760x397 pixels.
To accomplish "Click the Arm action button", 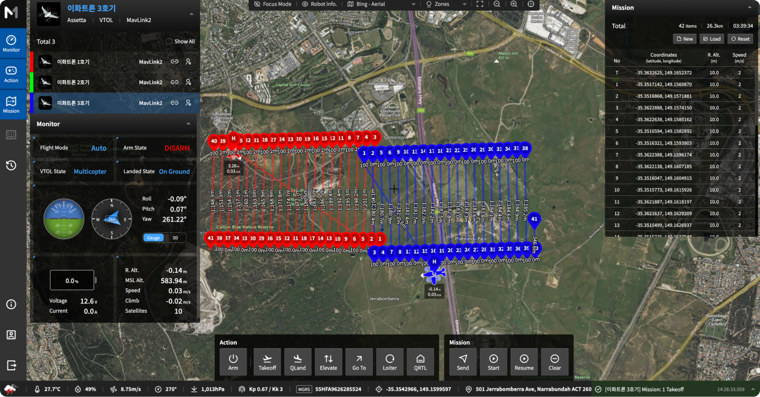I will tap(233, 362).
